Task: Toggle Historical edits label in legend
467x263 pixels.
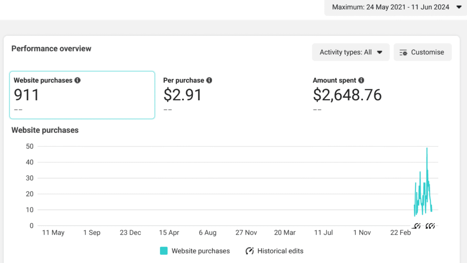Action: coord(280,251)
